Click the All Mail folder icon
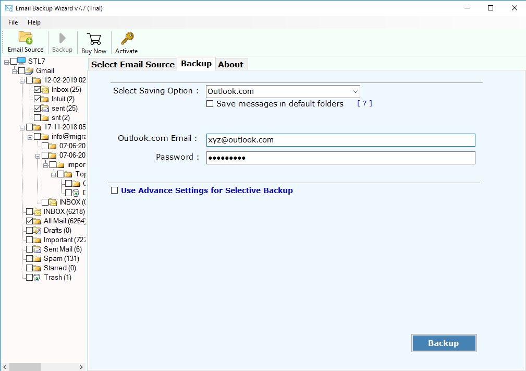The image size is (526, 371). [x=37, y=221]
